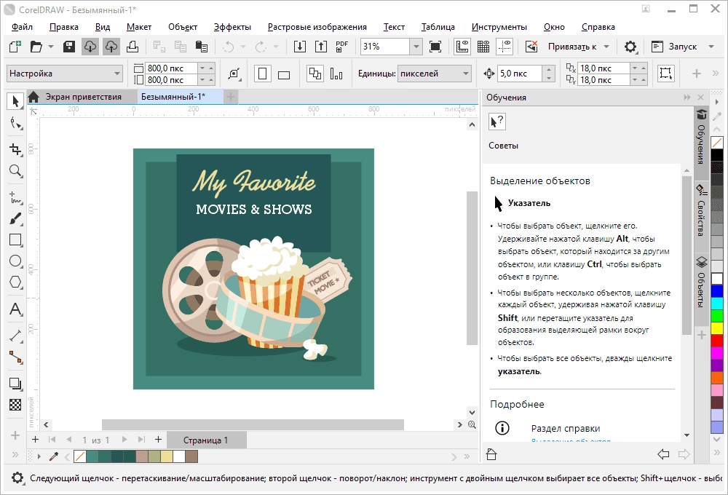Add a new page after current

[158, 439]
